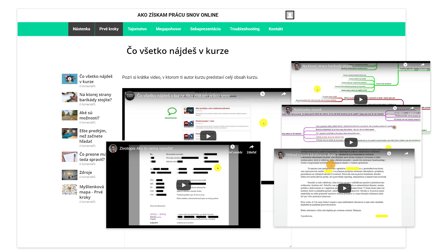
Task: Click 0 Komentářů under Zdroje
Action: coord(87,177)
